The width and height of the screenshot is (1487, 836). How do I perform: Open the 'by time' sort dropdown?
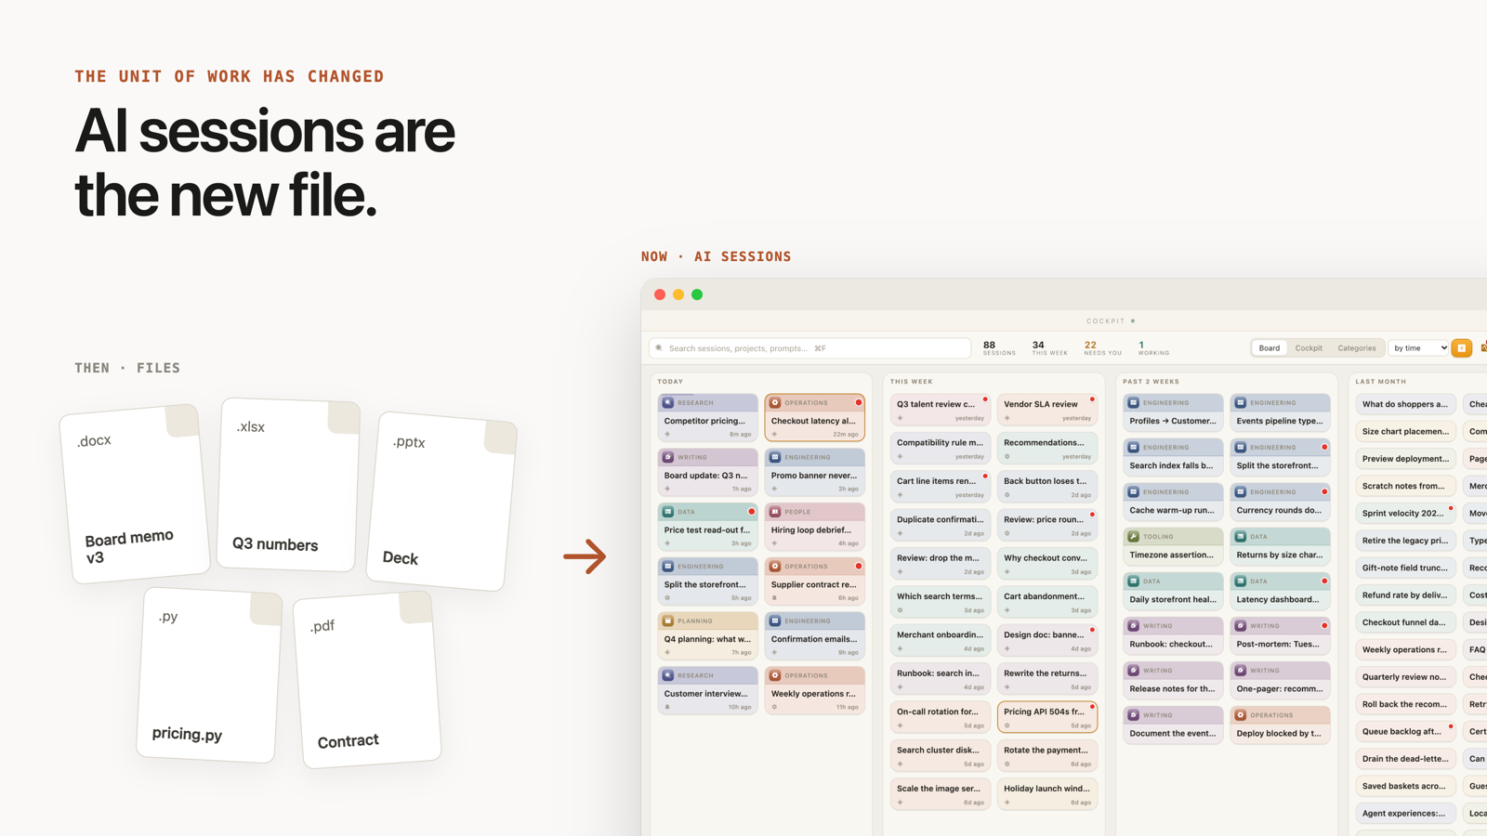click(x=1419, y=348)
